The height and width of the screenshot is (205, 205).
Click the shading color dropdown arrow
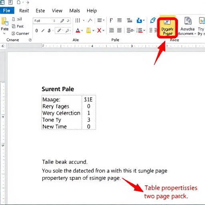(x=93, y=30)
